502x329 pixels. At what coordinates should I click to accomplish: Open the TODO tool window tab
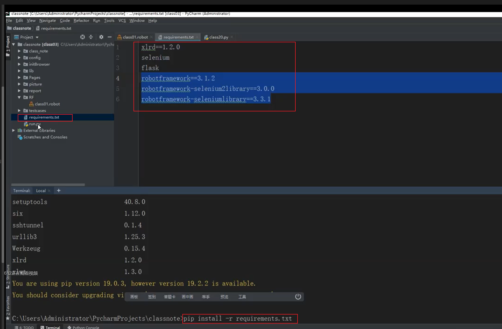(x=24, y=327)
